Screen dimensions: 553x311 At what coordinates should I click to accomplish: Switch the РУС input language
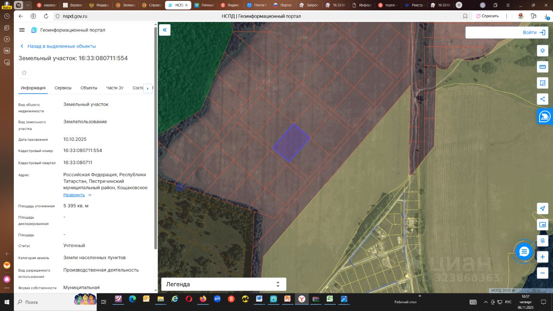pos(509,302)
